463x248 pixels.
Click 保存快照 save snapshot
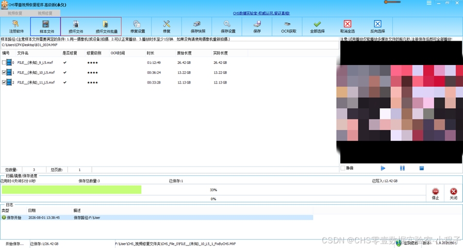coord(197,27)
